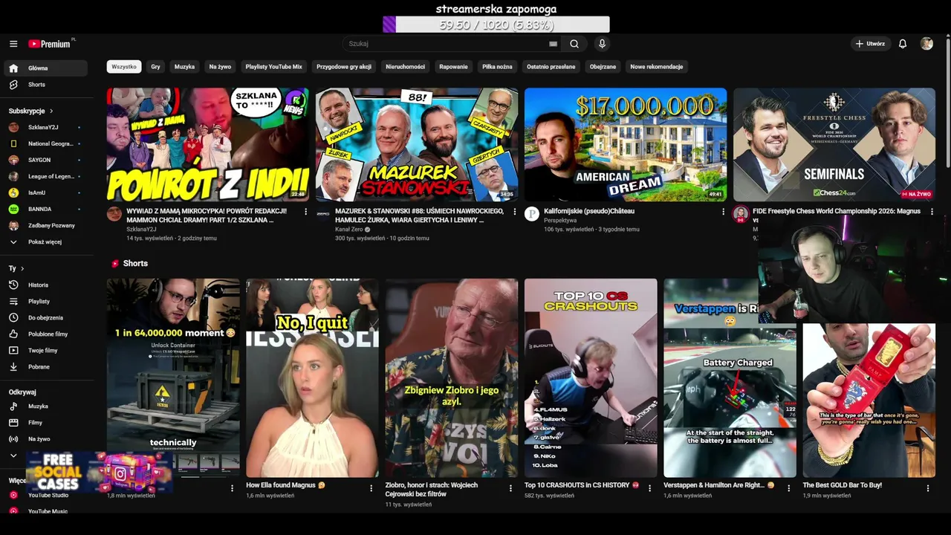Open Muzyka under Odkrywaj
Screen dimensions: 951x535
(45, 406)
